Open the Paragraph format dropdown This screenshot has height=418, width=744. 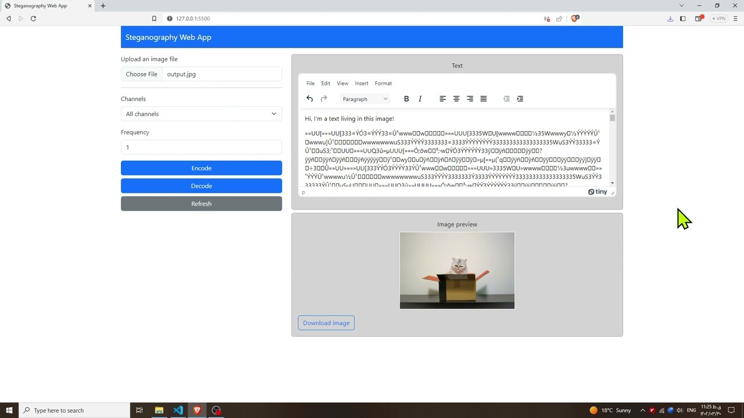point(365,99)
